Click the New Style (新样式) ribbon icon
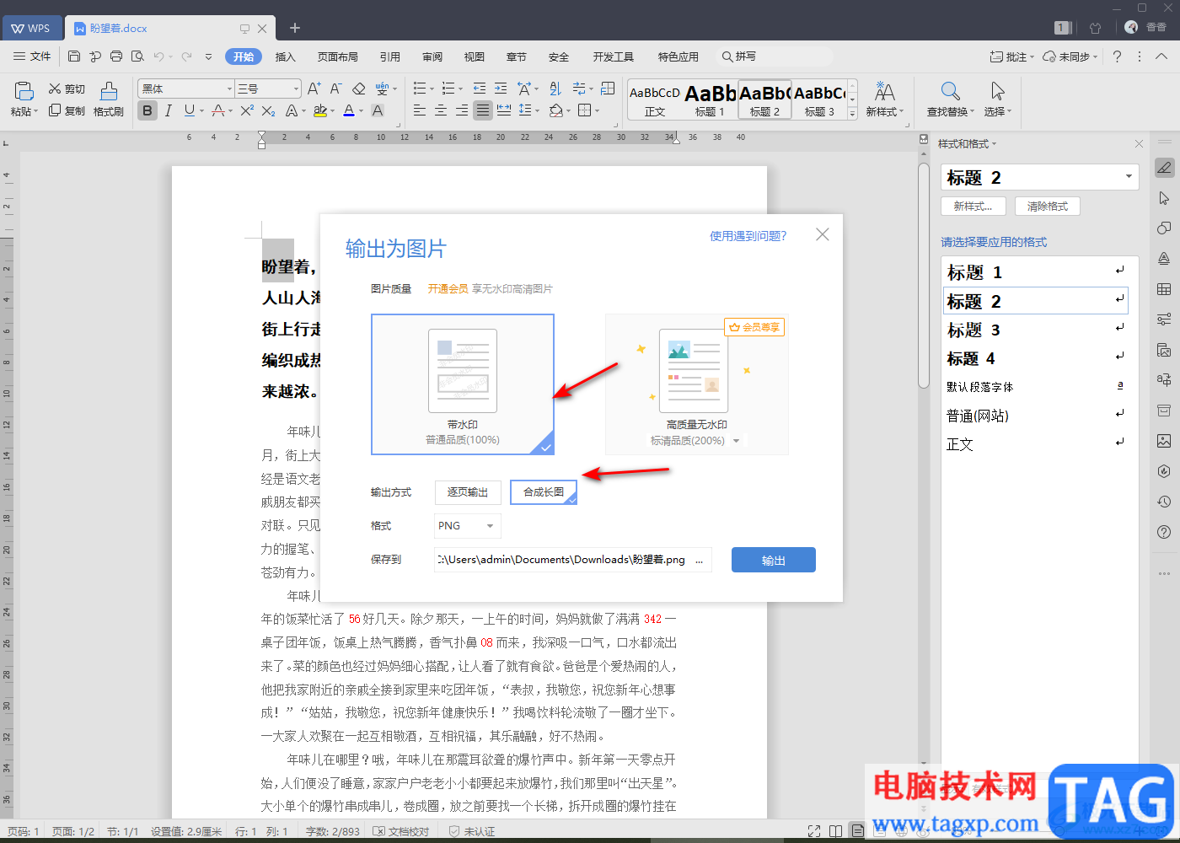The image size is (1180, 843). click(x=884, y=91)
